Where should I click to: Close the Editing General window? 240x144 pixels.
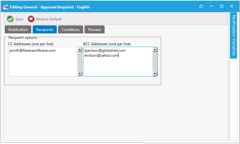(232, 7)
